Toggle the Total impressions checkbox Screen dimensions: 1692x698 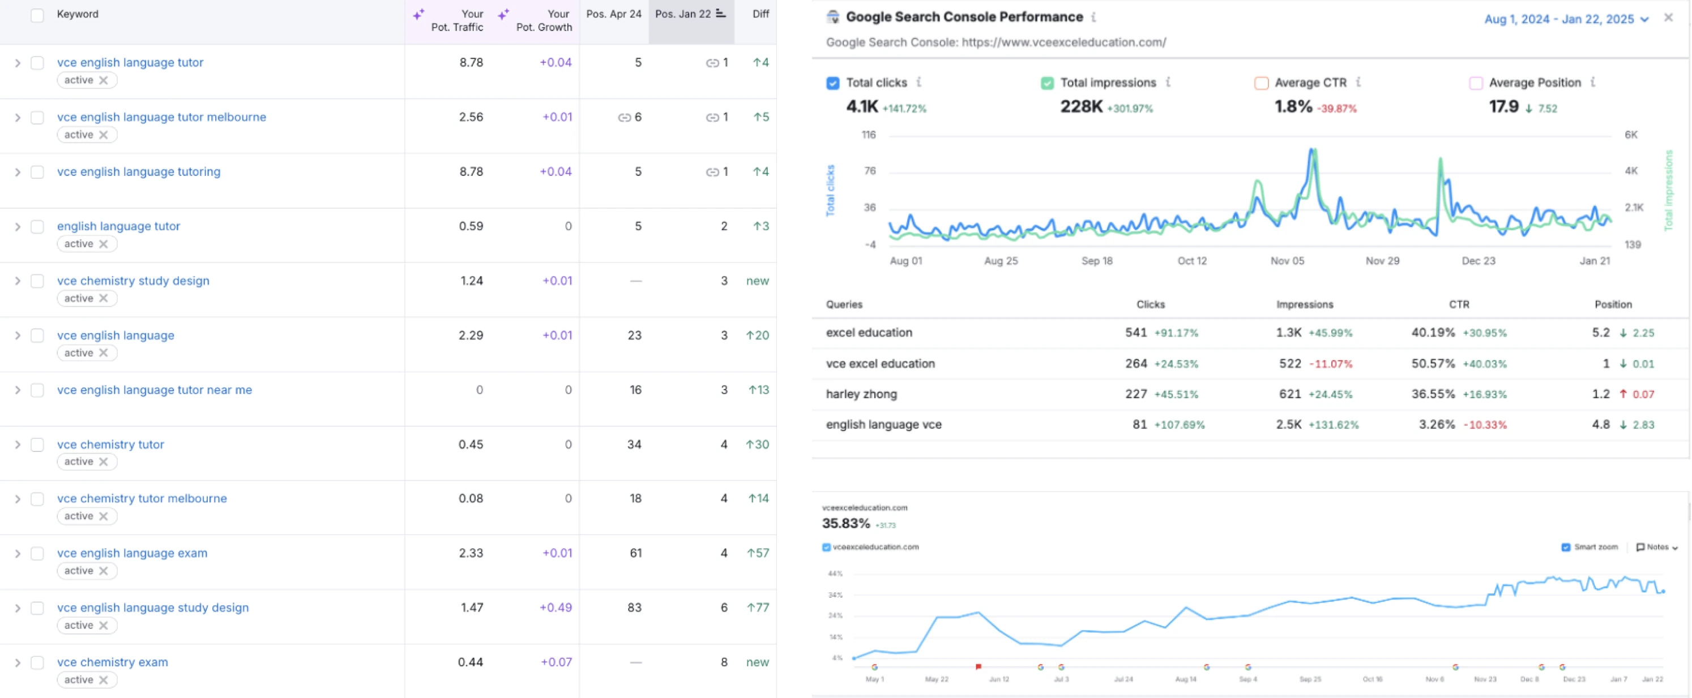(x=1047, y=83)
